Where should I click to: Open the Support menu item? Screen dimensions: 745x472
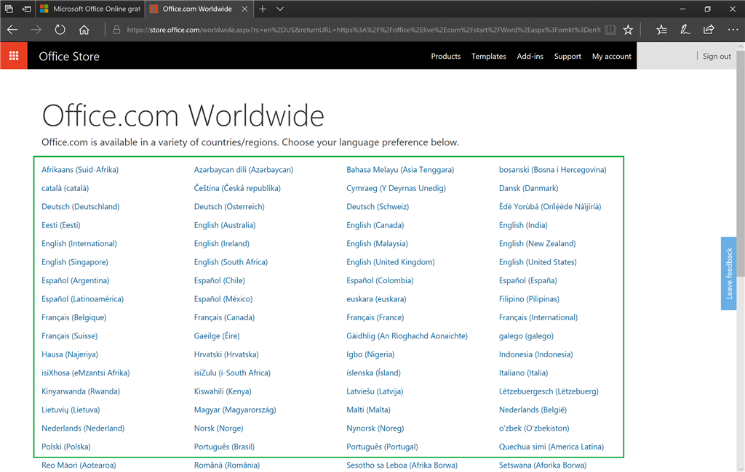click(x=567, y=56)
